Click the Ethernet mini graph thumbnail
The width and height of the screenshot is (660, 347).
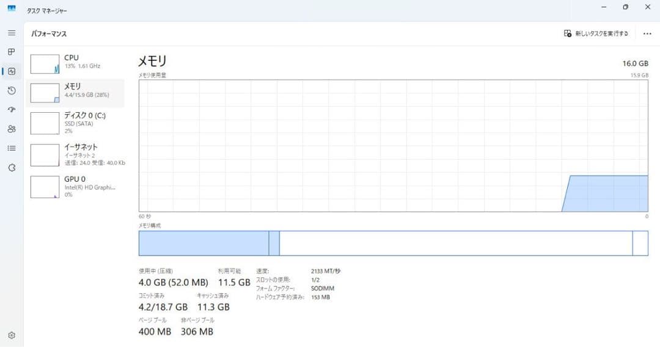pyautogui.click(x=45, y=155)
